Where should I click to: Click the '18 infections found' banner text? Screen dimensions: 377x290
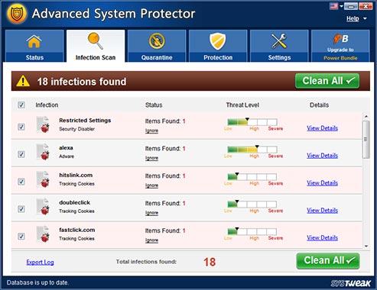(x=82, y=82)
